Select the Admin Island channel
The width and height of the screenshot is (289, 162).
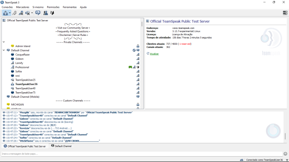tap(23, 46)
